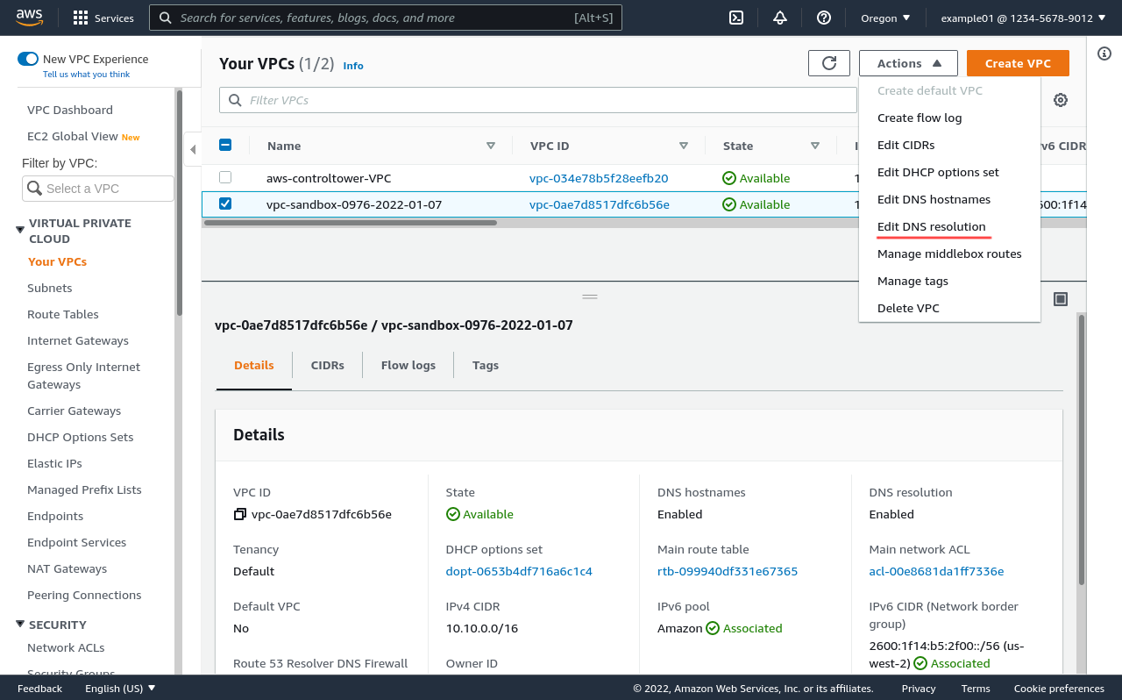1122x700 pixels.
Task: Click the horizontal table scrollbar
Action: coord(351,223)
